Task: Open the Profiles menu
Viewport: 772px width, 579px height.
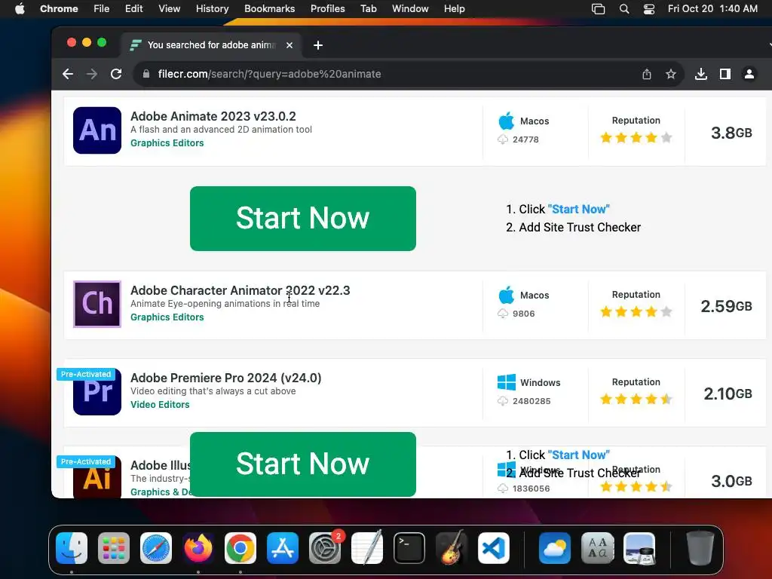Action: pos(327,9)
